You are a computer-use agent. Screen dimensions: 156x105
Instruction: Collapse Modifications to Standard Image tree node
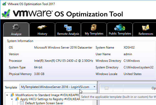(x=7, y=95)
